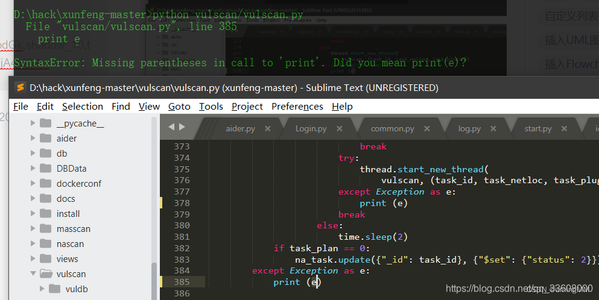Click the db folder icon

coord(45,153)
